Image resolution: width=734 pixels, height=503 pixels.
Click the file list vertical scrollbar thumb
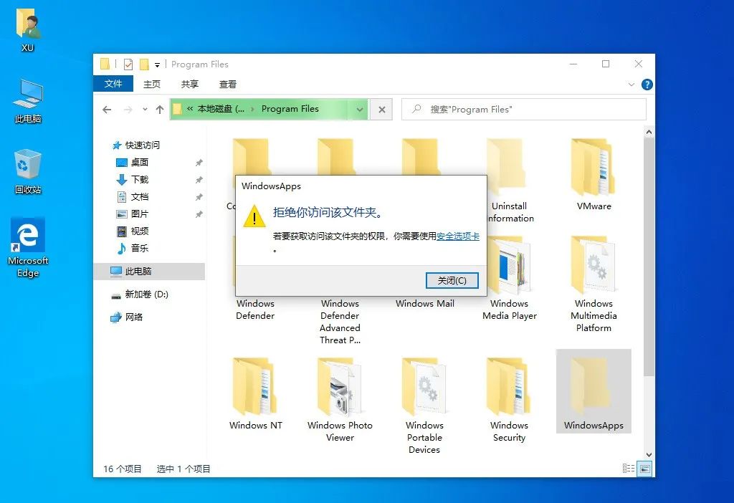(649, 257)
